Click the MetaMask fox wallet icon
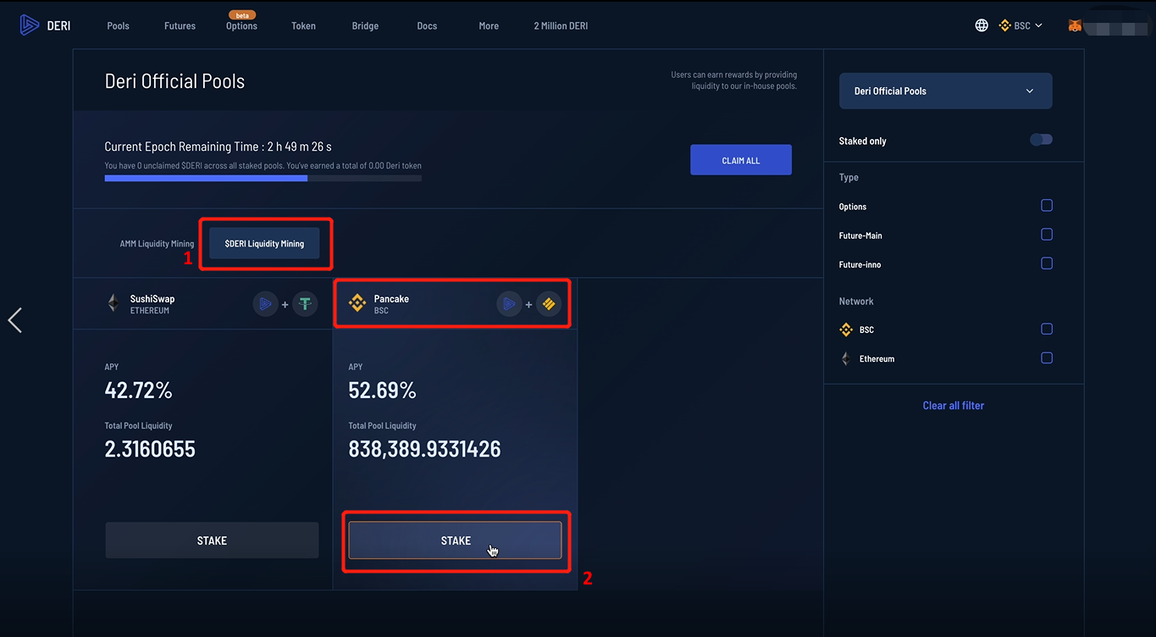 1076,25
